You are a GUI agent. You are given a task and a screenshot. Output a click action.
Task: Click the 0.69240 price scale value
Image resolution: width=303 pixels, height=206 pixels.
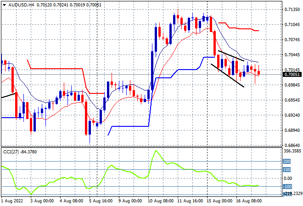(292, 115)
